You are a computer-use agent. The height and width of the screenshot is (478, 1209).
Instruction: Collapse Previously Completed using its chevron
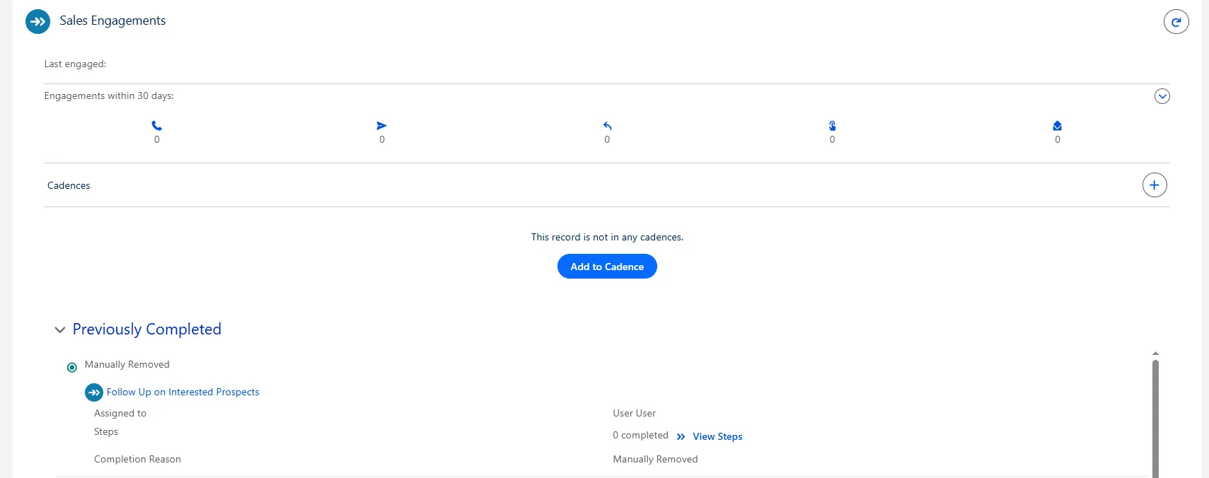point(60,330)
